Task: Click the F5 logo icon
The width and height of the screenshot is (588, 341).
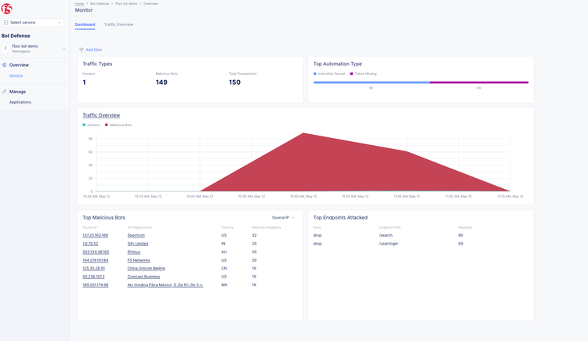Action: pos(6,9)
